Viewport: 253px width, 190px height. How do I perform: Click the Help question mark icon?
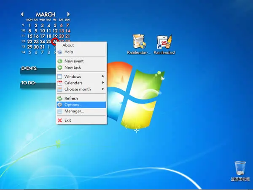click(x=60, y=52)
